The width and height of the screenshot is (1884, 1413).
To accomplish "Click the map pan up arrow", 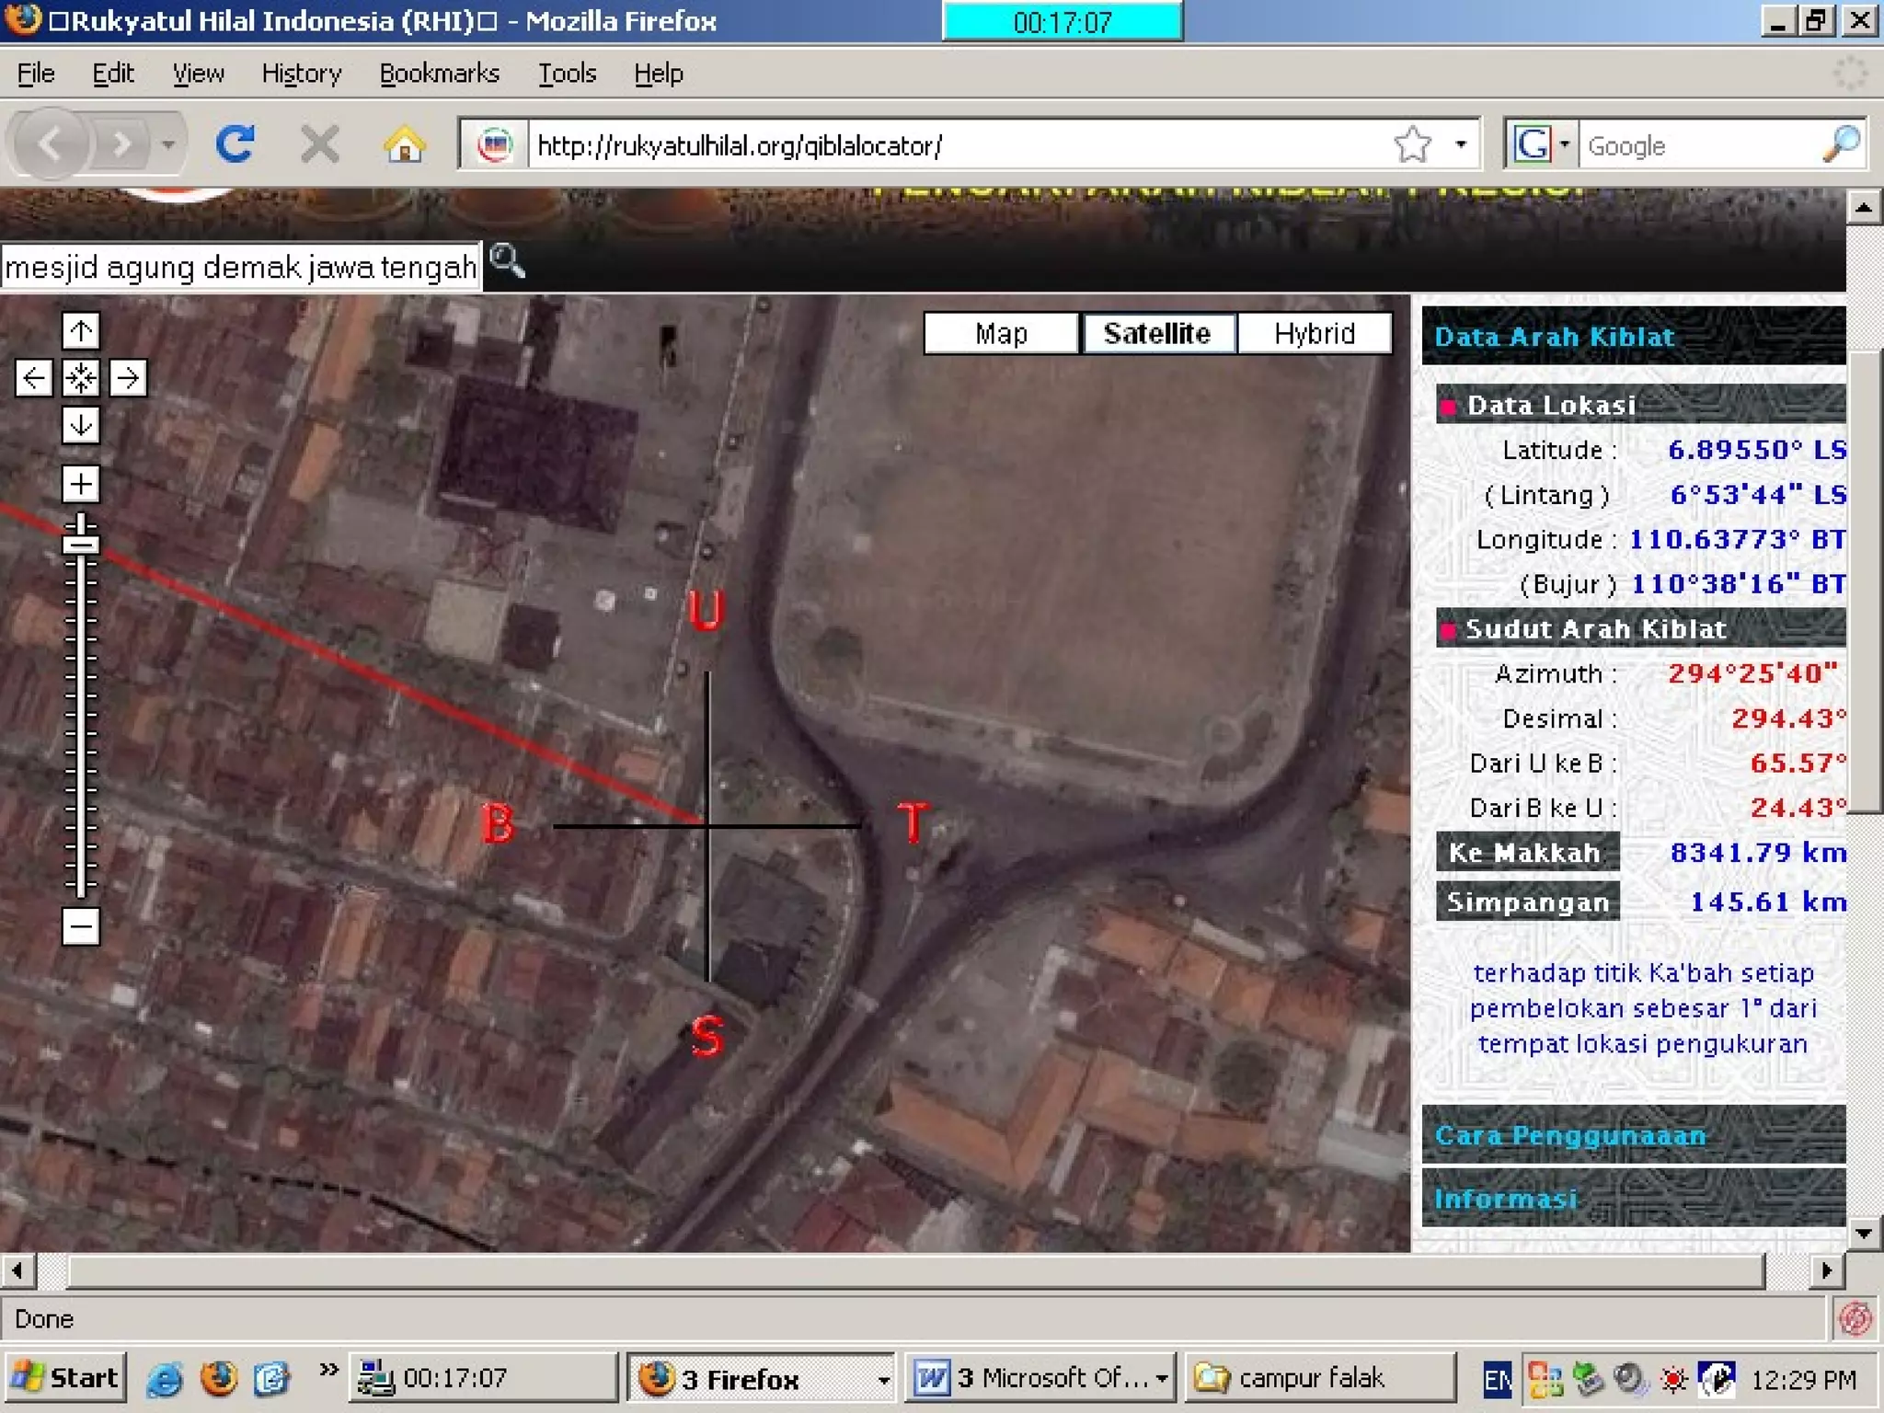I will (x=81, y=331).
